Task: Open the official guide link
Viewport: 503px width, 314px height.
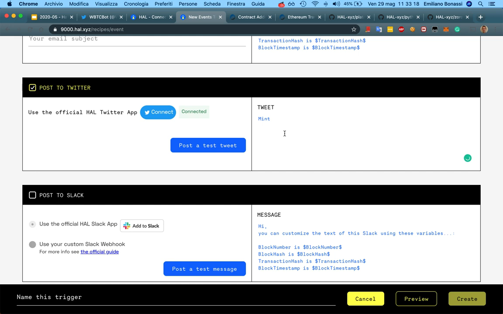Action: 100,252
